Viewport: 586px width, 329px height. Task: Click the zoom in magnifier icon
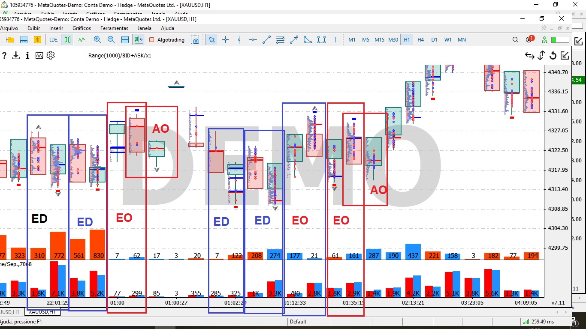point(97,40)
